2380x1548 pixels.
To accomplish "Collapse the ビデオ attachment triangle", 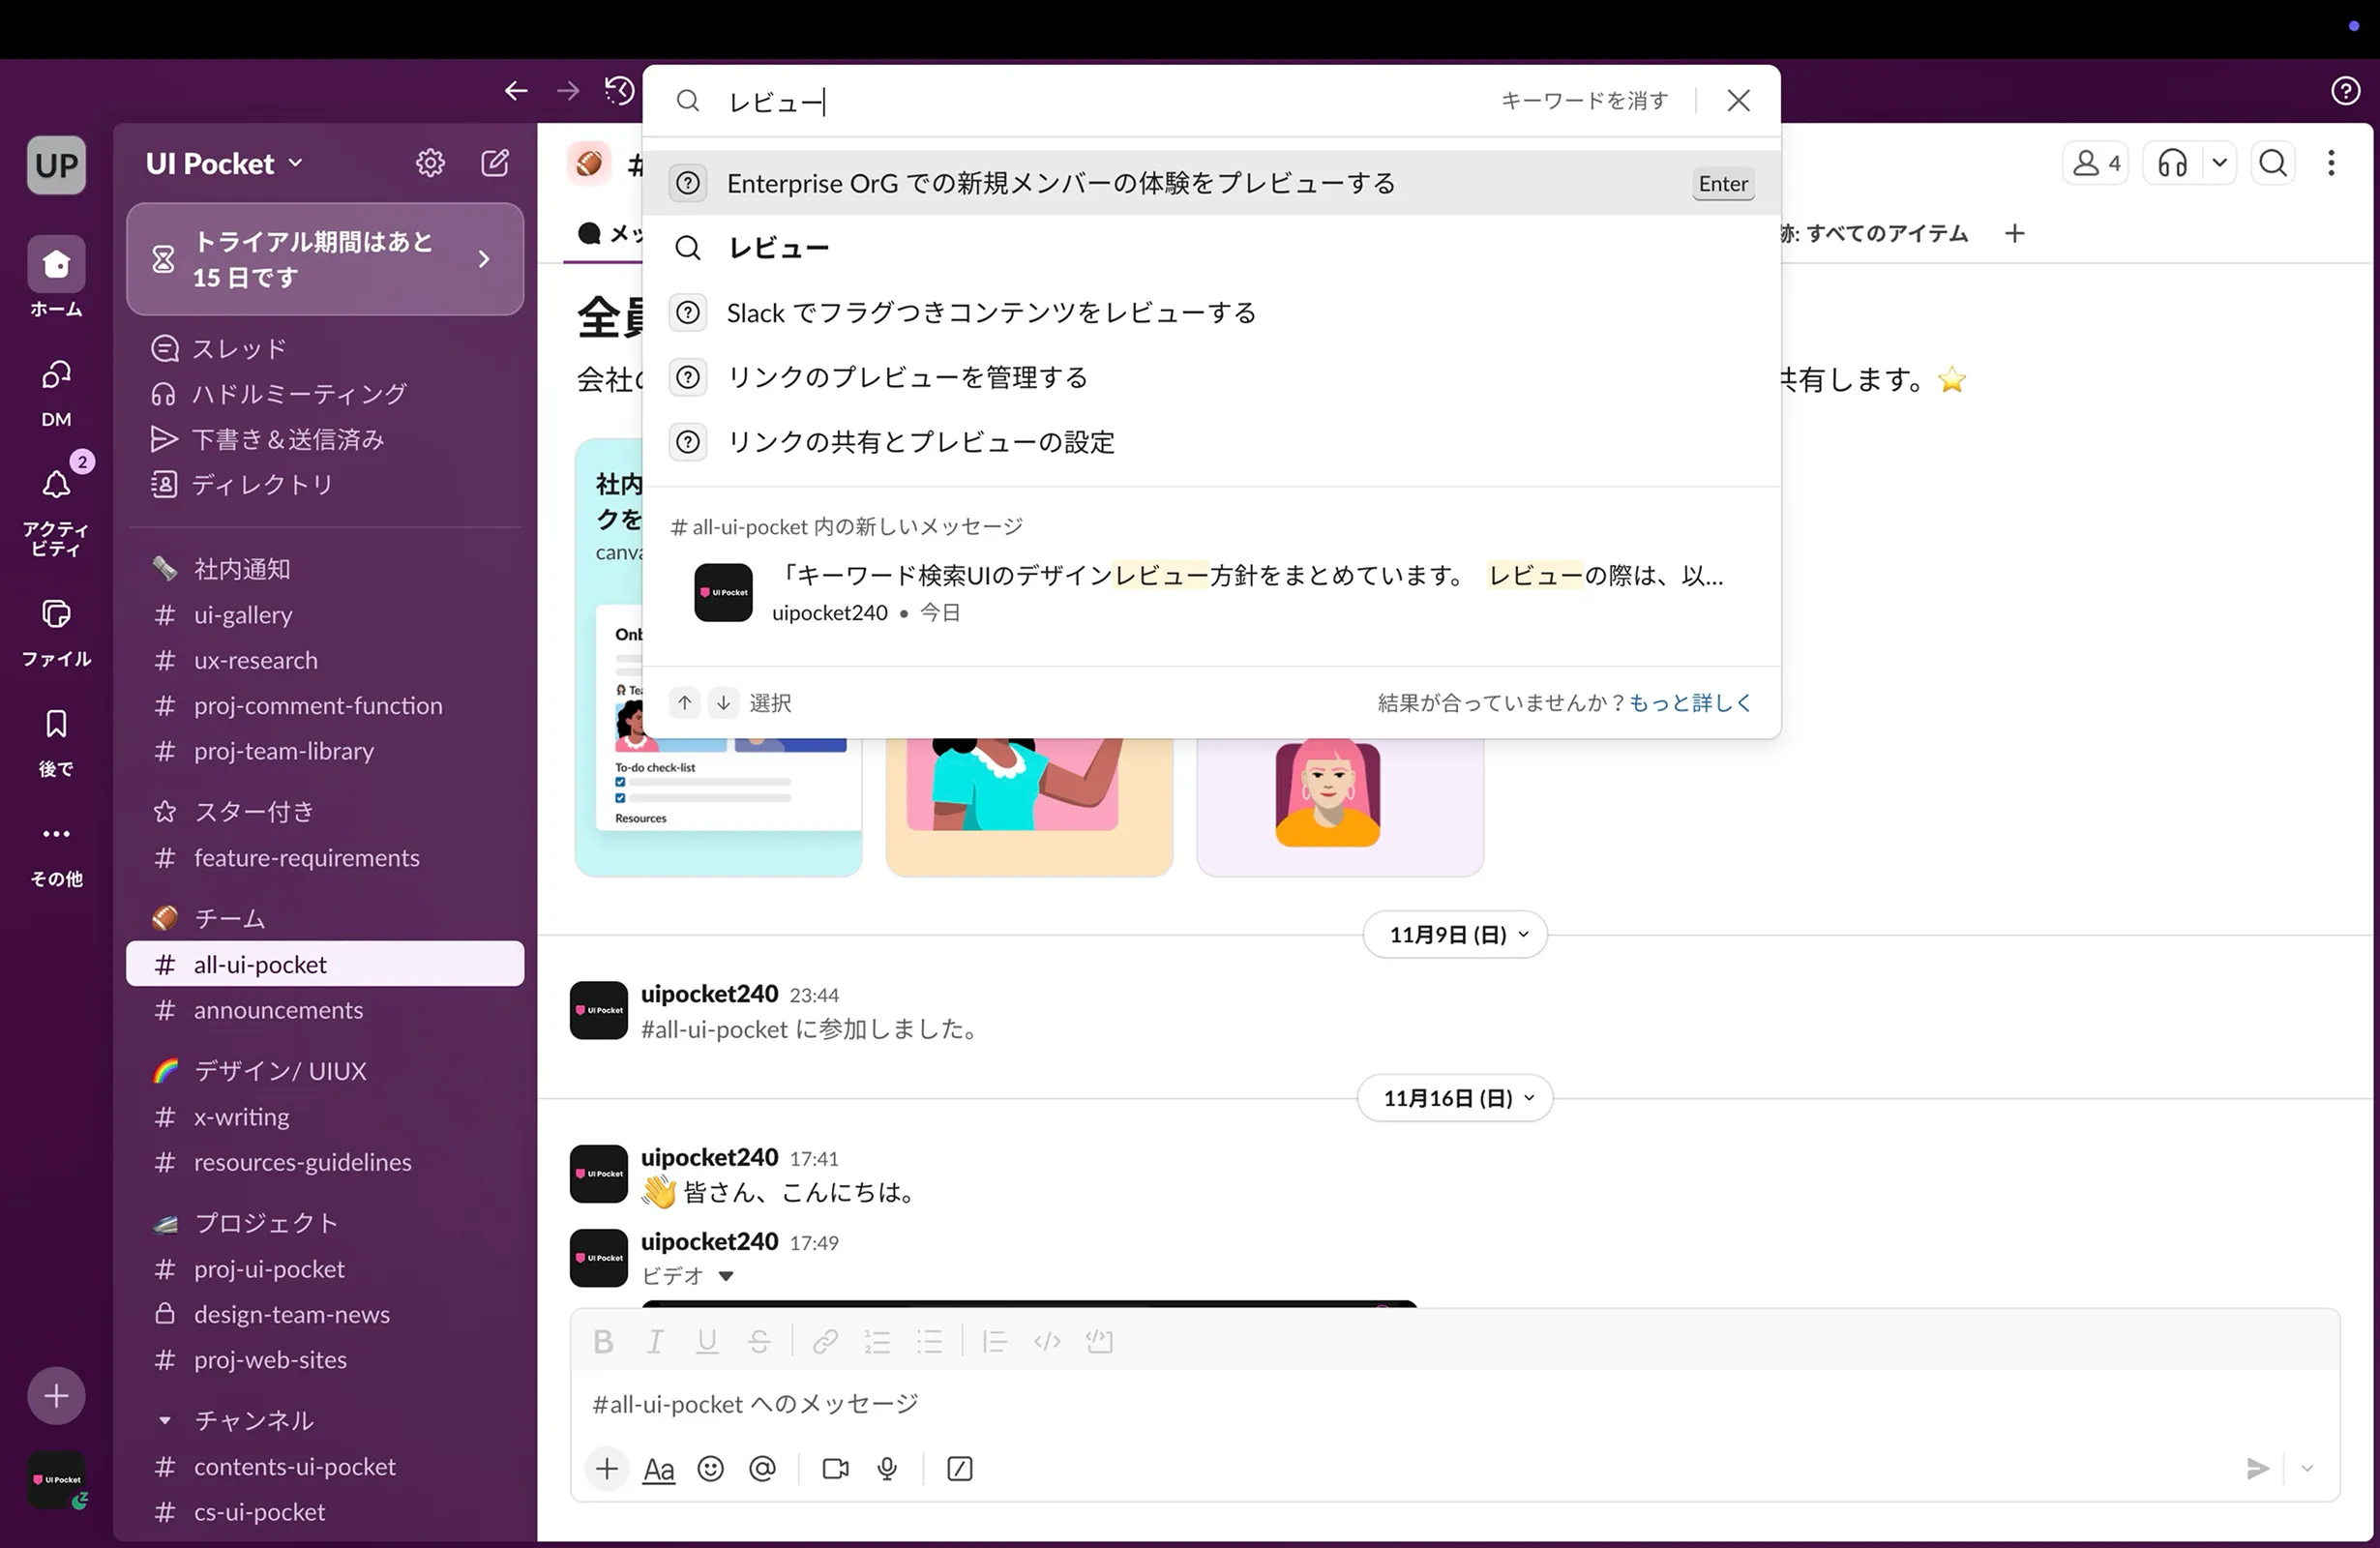I will tap(726, 1276).
